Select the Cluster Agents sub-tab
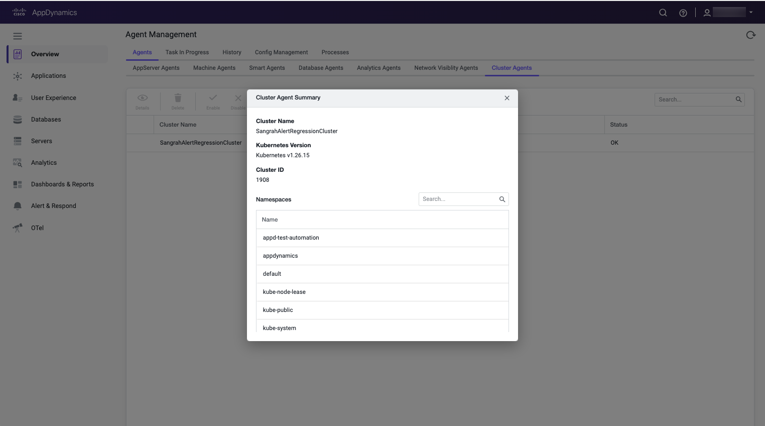Image resolution: width=765 pixels, height=426 pixels. pyautogui.click(x=512, y=68)
